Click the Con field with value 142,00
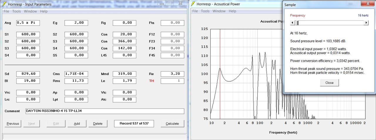The height and width of the screenshot is (140, 376). point(124,48)
